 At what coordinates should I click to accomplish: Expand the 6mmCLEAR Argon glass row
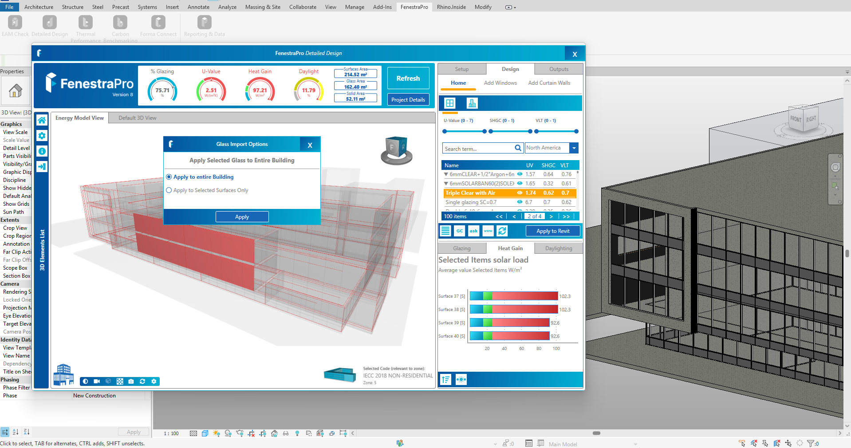click(446, 174)
